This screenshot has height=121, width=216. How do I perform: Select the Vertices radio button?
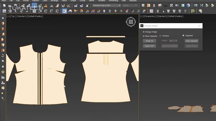pos(160,36)
